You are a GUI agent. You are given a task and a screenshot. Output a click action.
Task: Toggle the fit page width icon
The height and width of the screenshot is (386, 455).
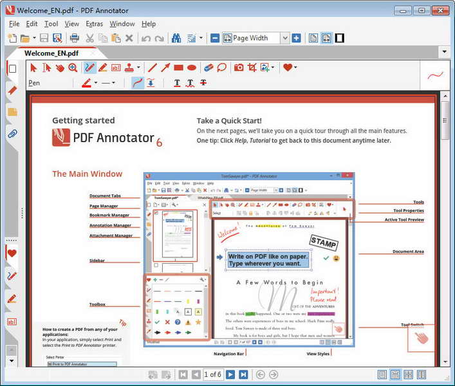click(x=326, y=38)
